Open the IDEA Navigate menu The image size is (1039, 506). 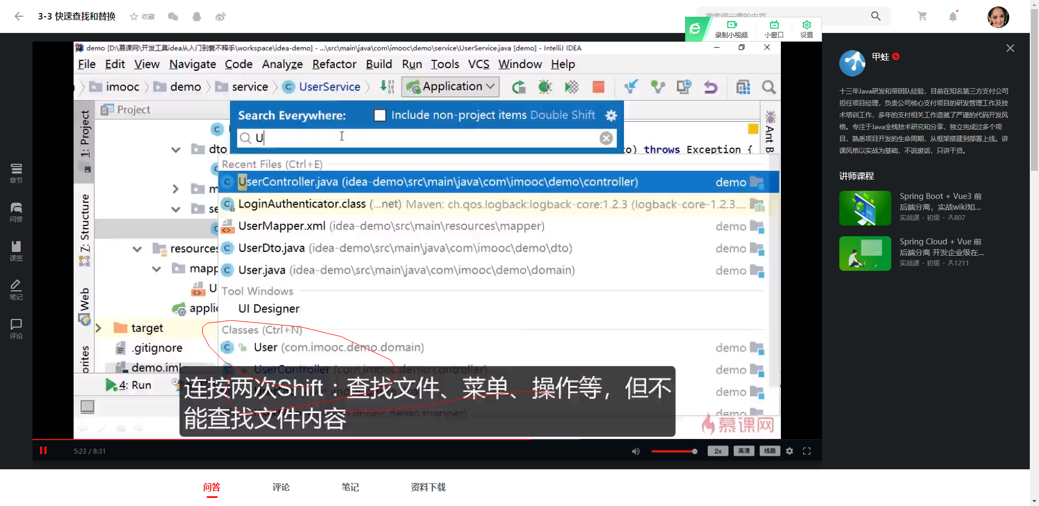[x=193, y=64]
